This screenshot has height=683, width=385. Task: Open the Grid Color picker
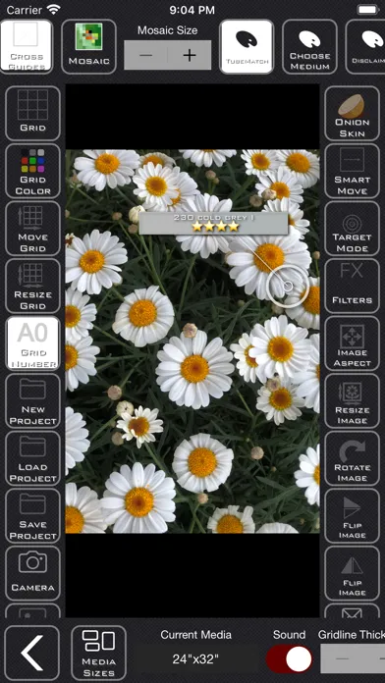pos(32,171)
